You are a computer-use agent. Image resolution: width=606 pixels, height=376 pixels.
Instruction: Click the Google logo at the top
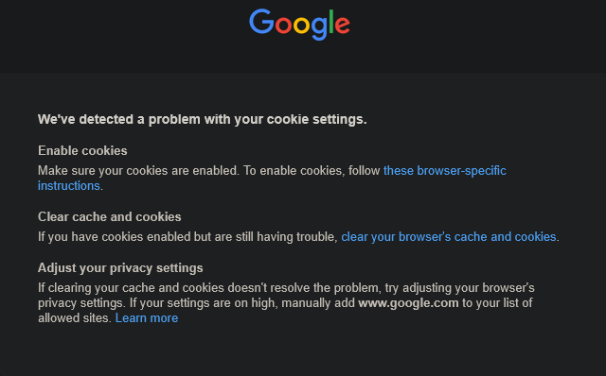point(299,25)
